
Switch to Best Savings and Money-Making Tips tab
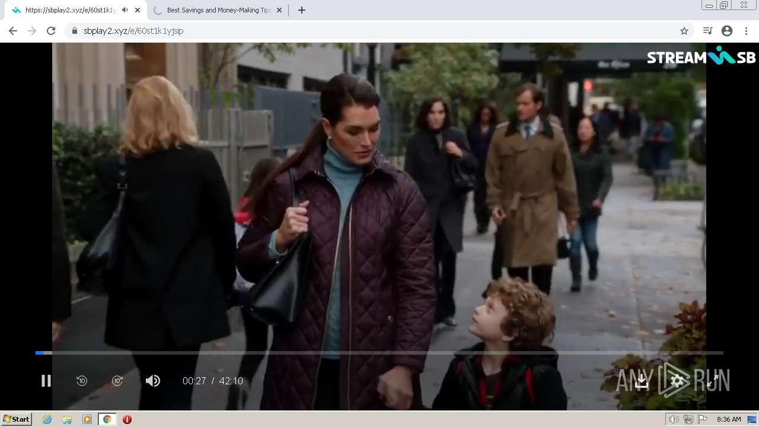[219, 10]
